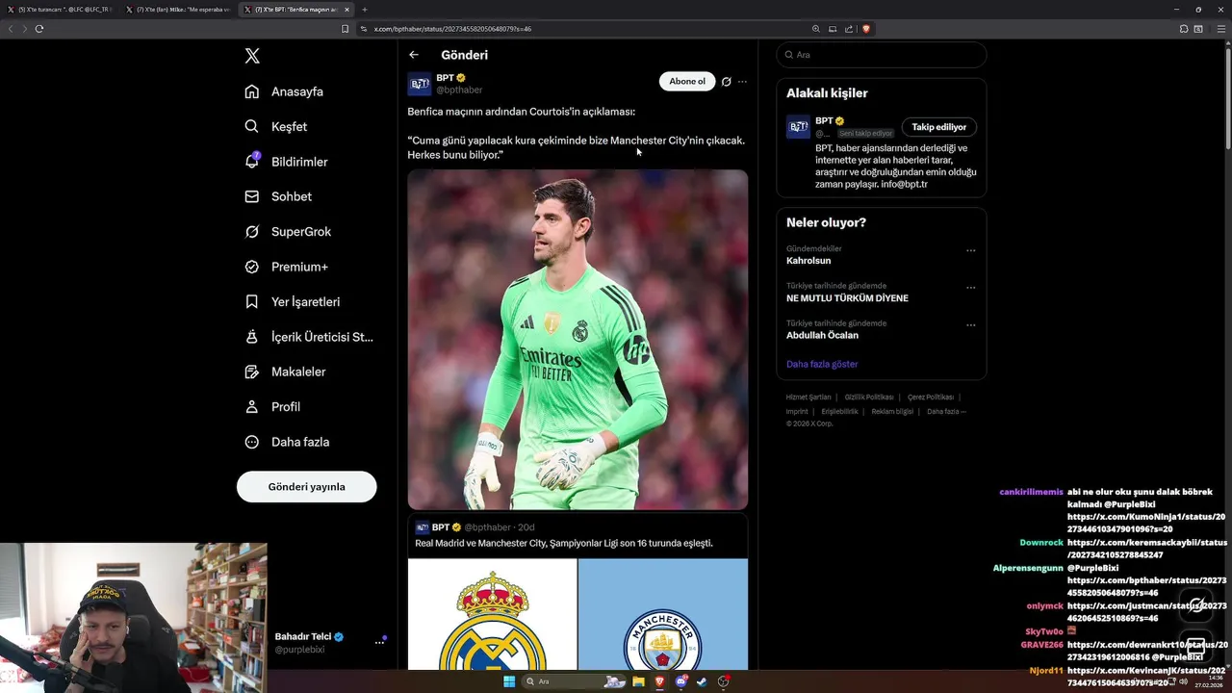Click NE MUTLU TÜRKÜM DİYENE trend
Viewport: 1232px width, 693px height.
pyautogui.click(x=847, y=298)
